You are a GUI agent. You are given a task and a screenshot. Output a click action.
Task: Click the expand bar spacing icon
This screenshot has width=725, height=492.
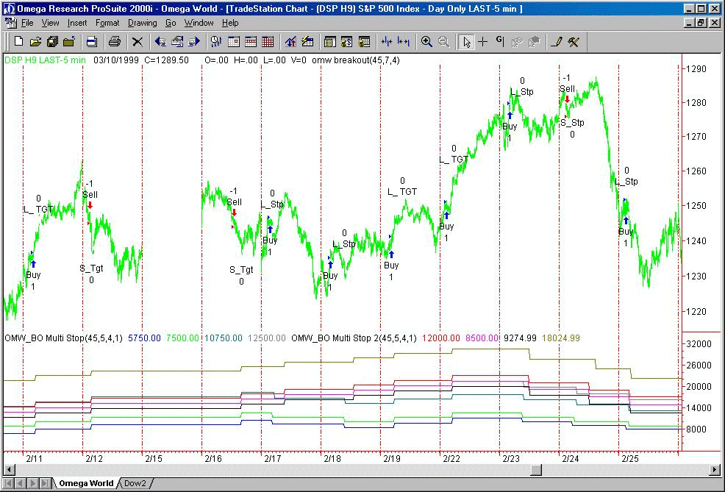pyautogui.click(x=403, y=42)
